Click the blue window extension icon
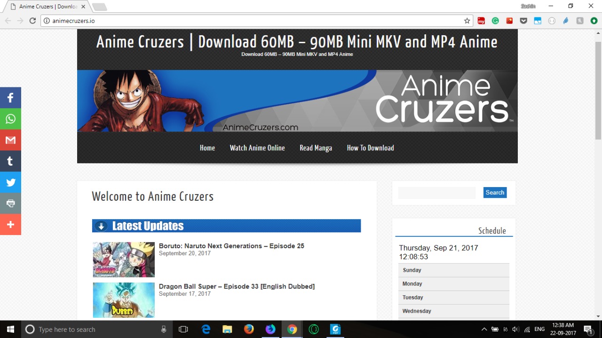Viewport: 602px width, 338px height. [538, 21]
